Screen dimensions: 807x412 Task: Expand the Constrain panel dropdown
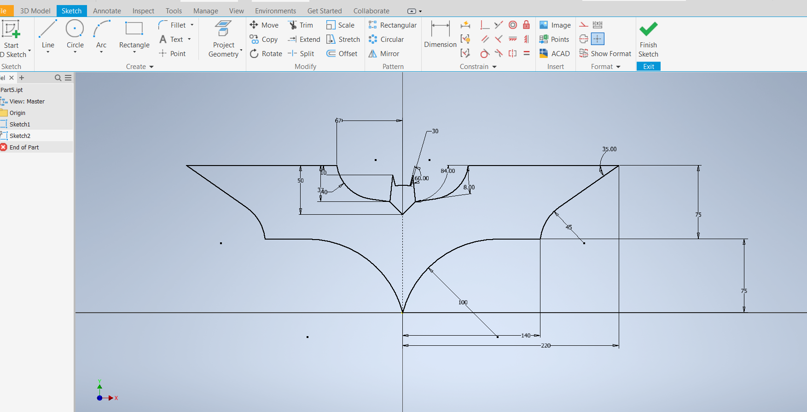coord(494,67)
